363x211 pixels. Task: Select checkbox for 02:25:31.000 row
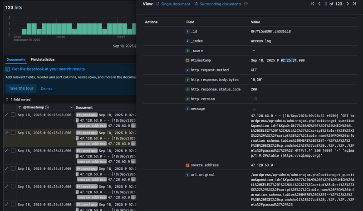[13, 132]
